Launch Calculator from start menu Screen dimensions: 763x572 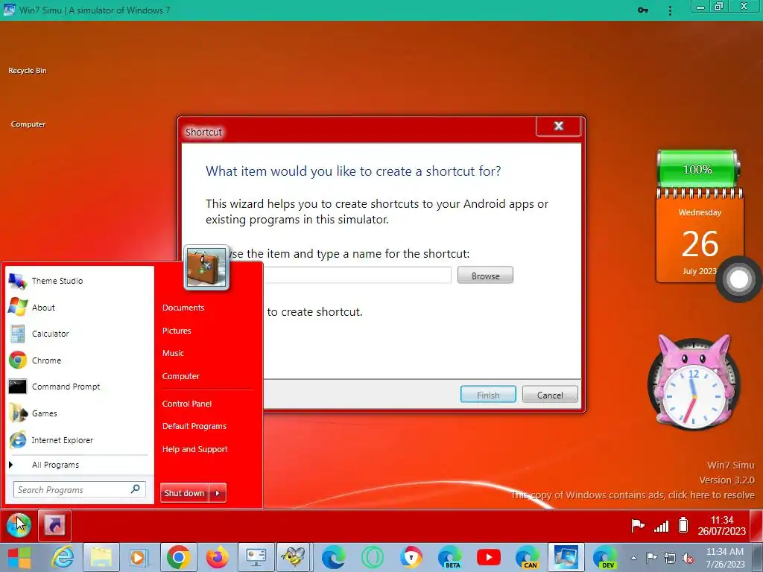tap(77, 334)
